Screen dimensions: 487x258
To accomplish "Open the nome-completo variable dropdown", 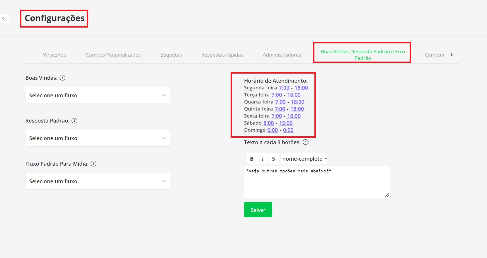I will point(304,159).
